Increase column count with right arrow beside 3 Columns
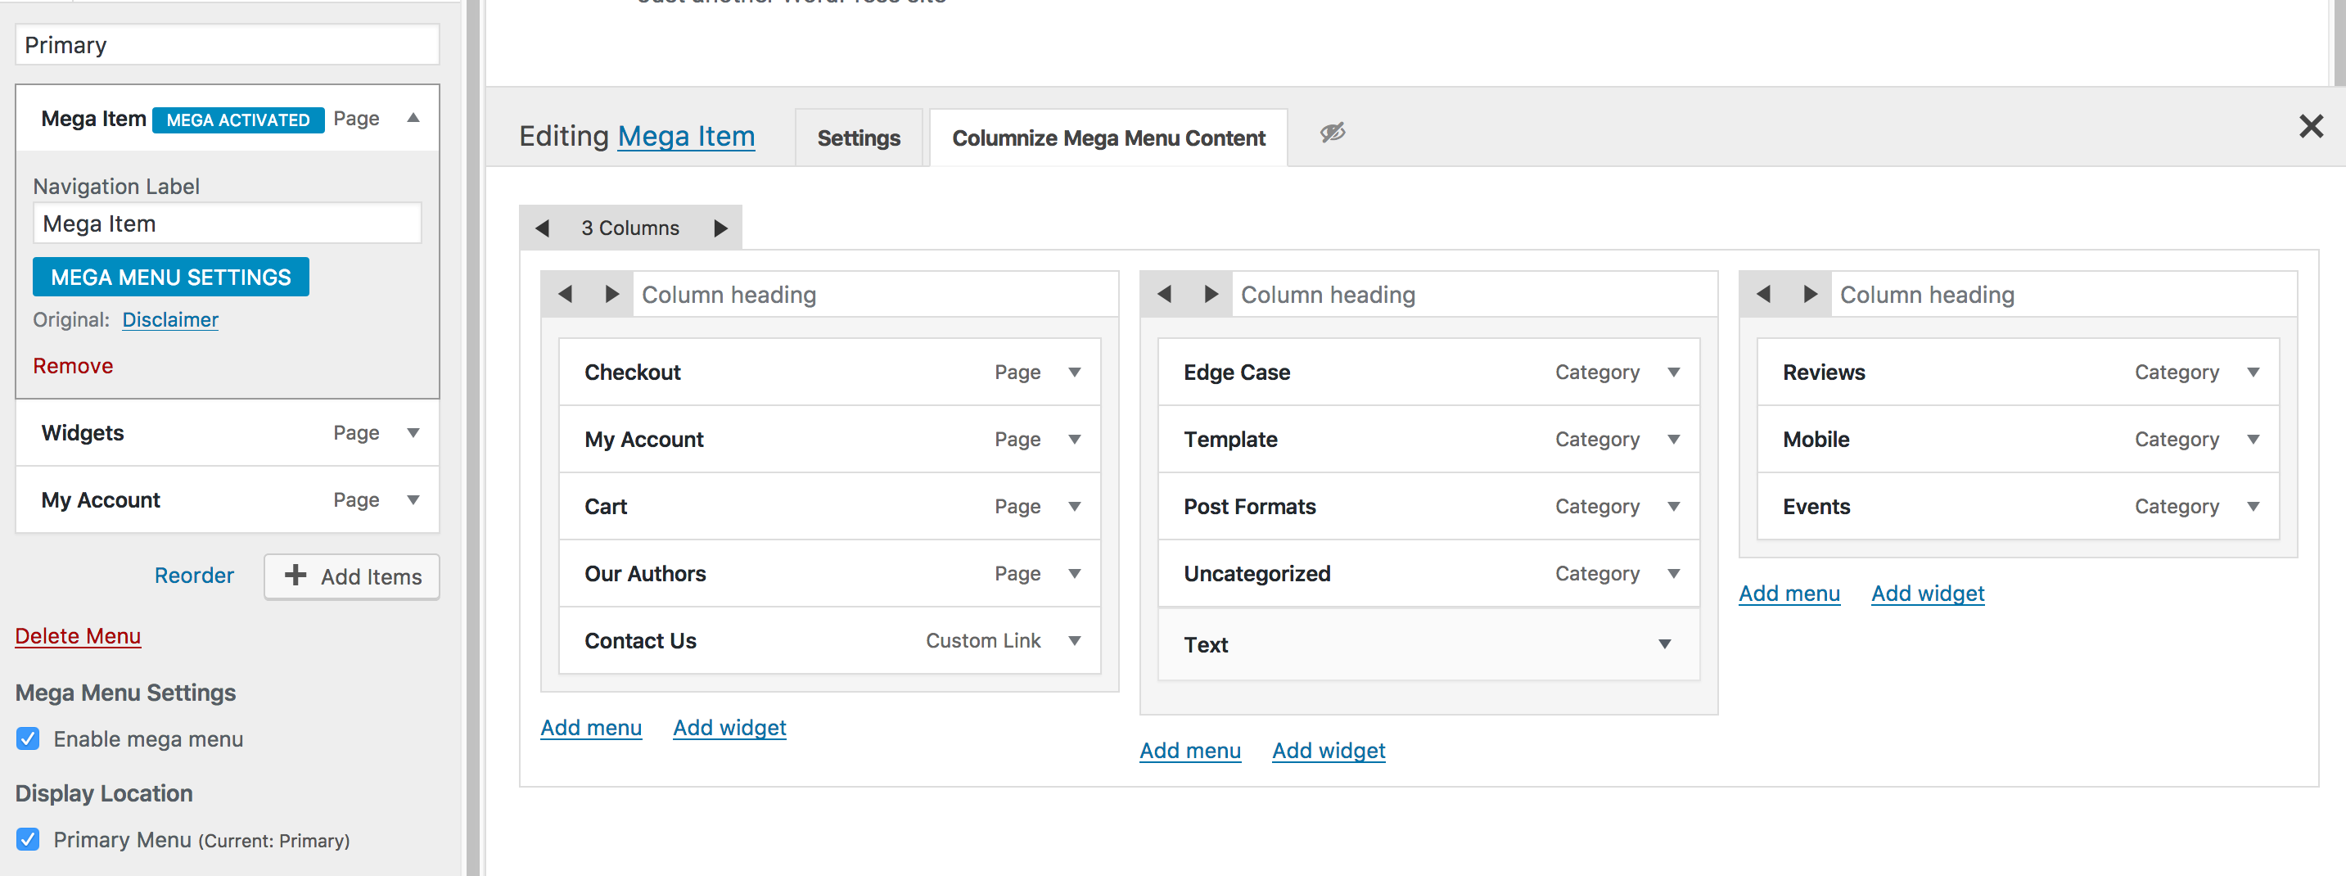 (x=720, y=228)
